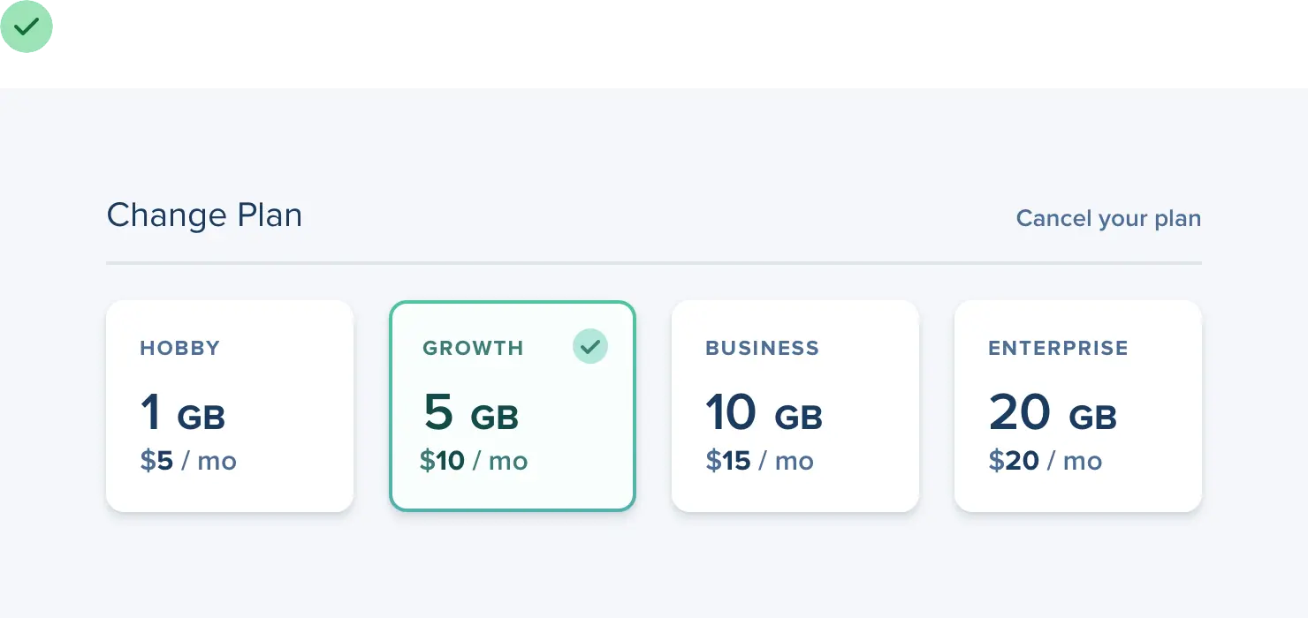Click the 10 GB storage amount
1308x618 pixels.
coord(764,413)
